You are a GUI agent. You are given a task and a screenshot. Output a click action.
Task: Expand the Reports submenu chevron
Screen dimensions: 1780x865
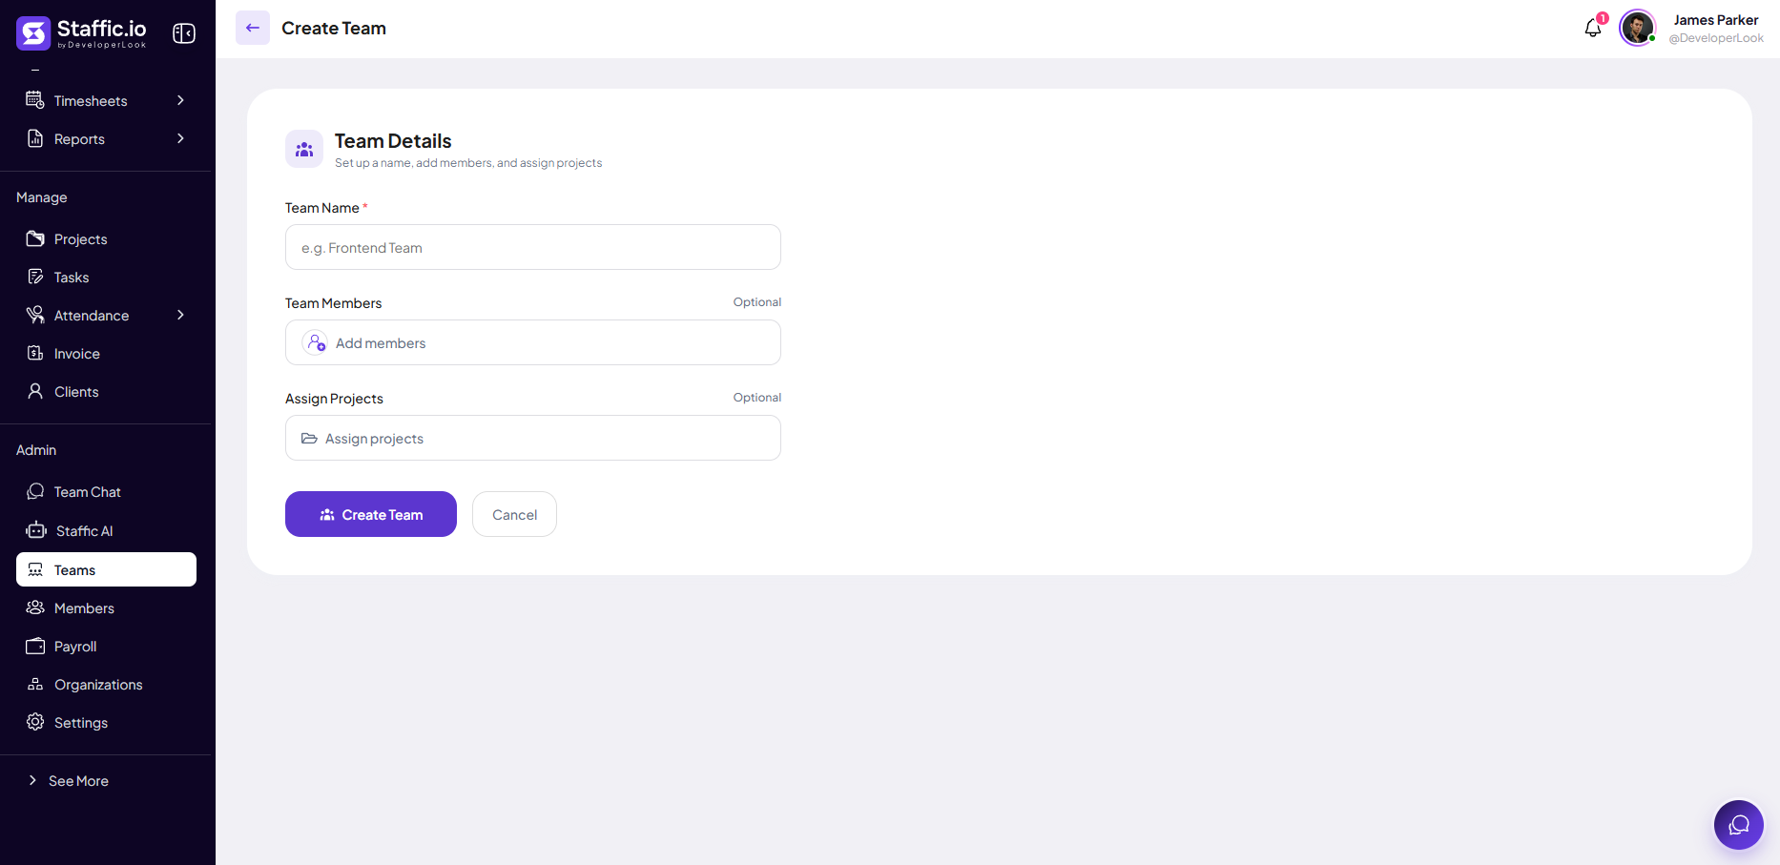point(180,138)
